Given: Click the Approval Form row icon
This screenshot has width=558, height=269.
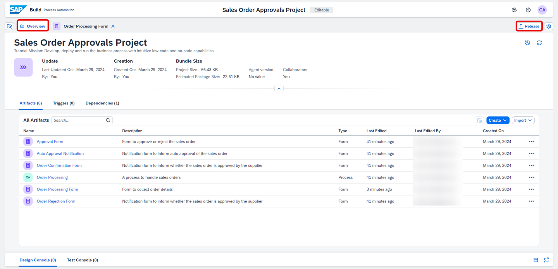Looking at the screenshot, I should pyautogui.click(x=28, y=141).
